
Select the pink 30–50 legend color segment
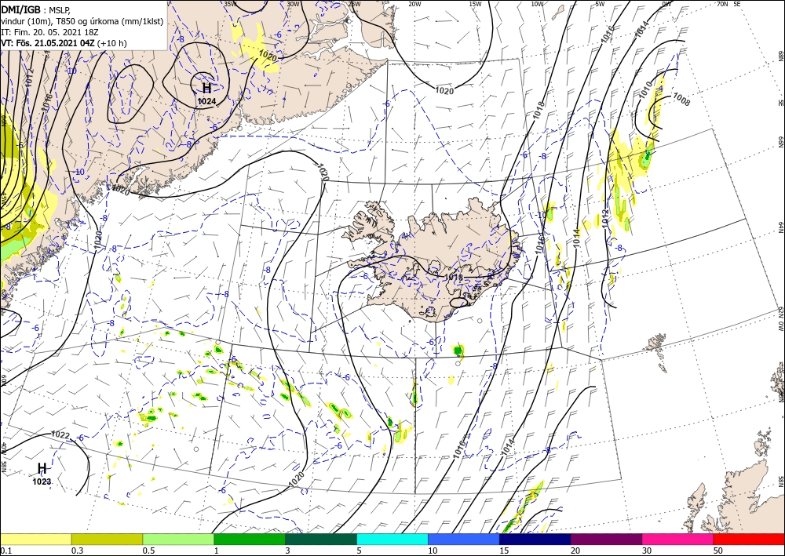tap(678, 539)
